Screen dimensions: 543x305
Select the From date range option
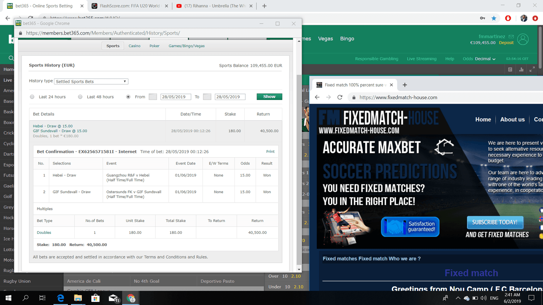click(128, 97)
